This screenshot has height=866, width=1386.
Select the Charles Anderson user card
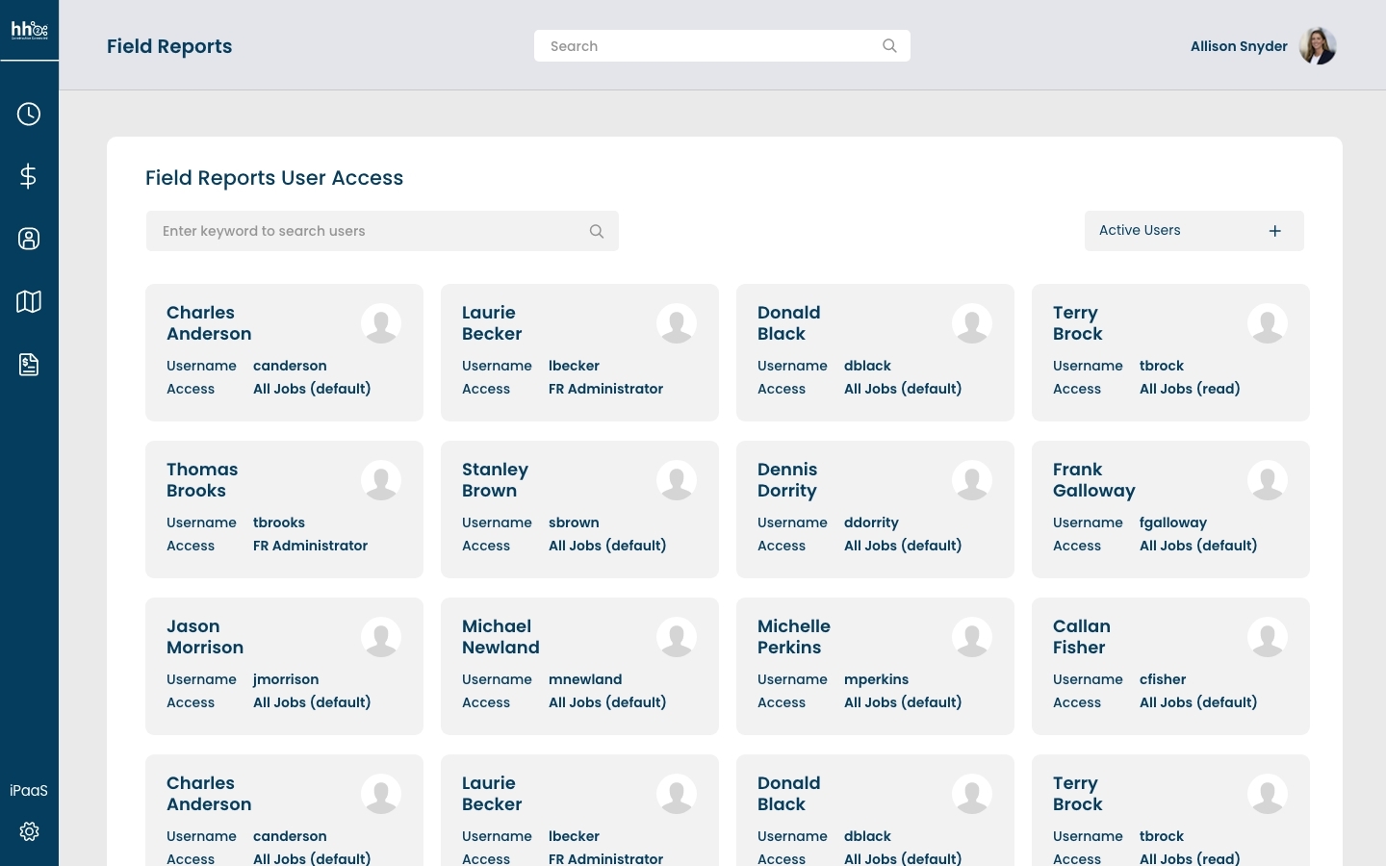[x=284, y=352]
